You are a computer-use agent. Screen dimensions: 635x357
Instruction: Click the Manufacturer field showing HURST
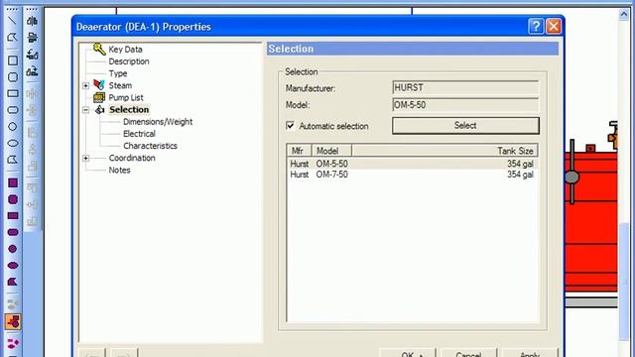tap(465, 88)
